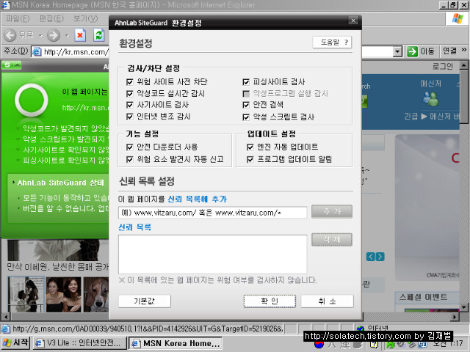Click the IE Forward arrow icon

click(x=54, y=35)
